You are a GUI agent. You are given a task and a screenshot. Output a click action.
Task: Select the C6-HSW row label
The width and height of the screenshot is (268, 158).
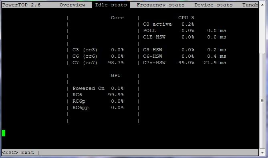click(153, 56)
